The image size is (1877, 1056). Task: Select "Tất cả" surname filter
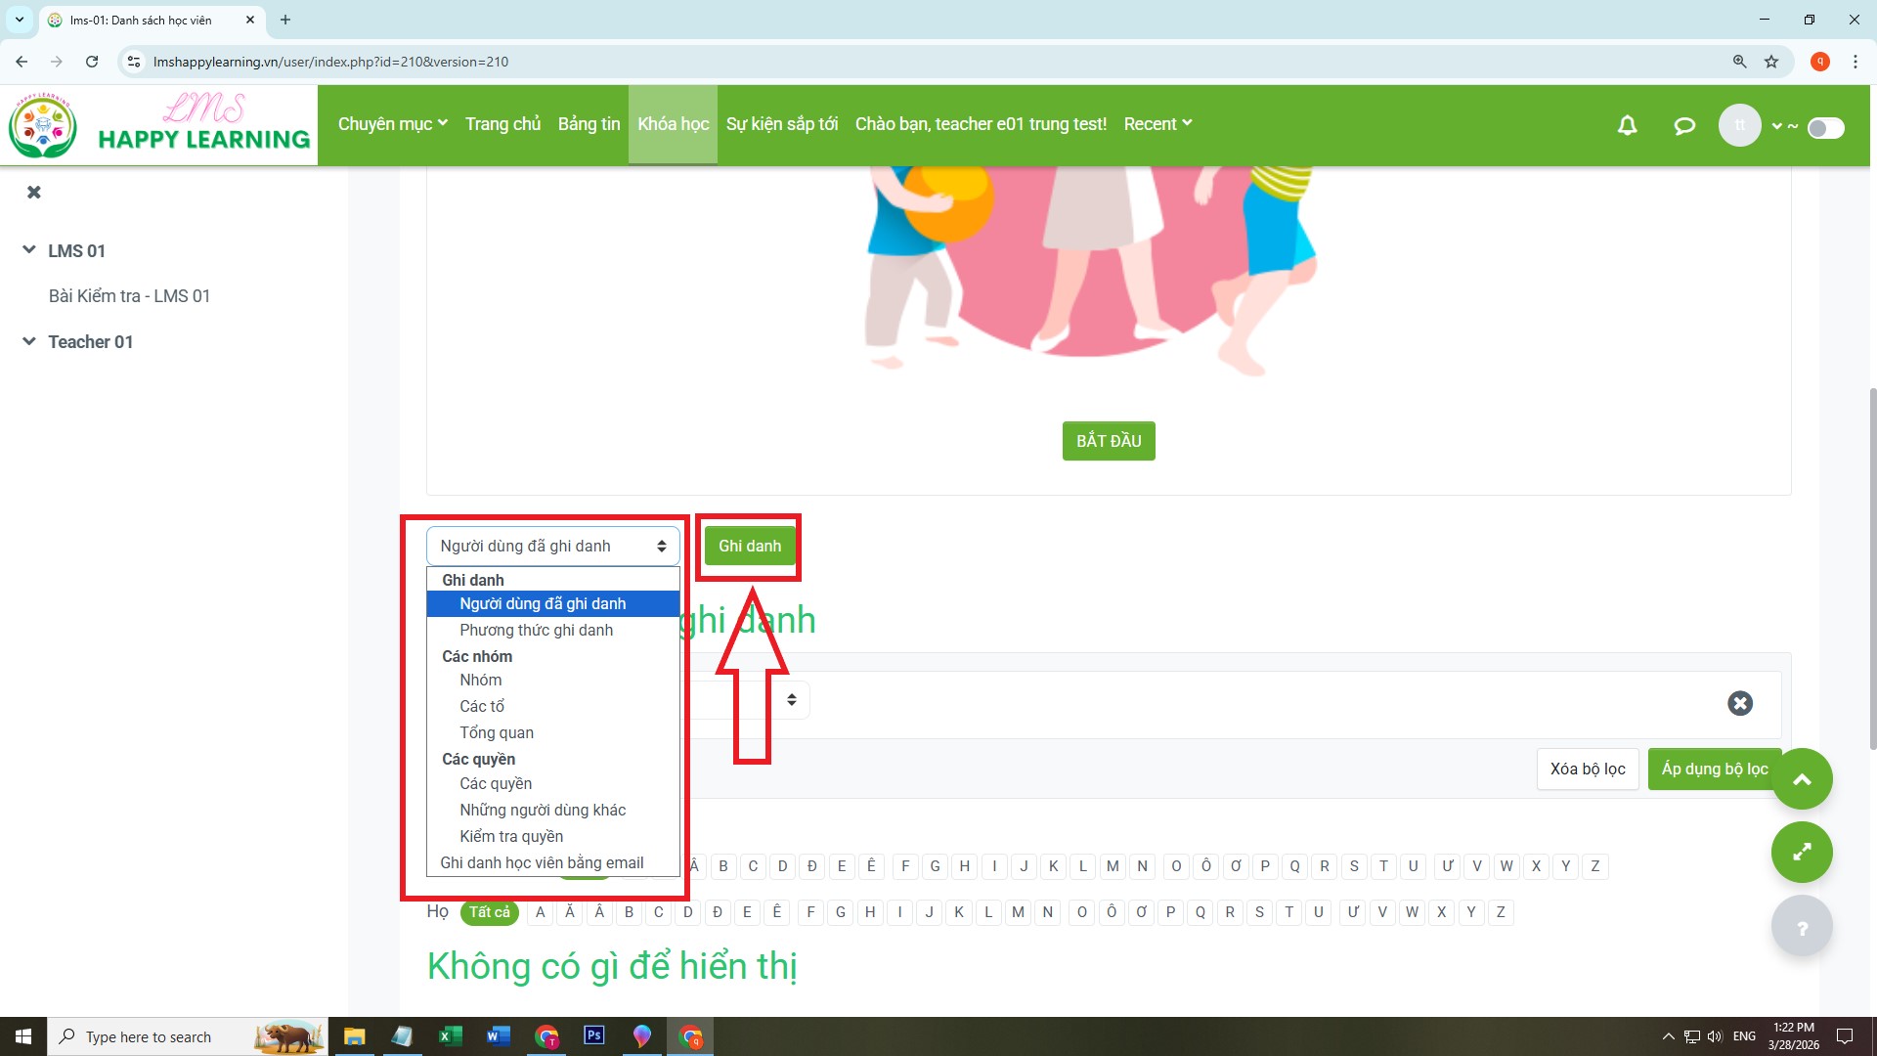pos(489,912)
